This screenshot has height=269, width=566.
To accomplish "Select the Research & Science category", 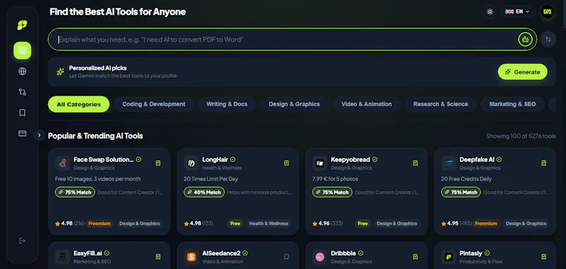I will pyautogui.click(x=440, y=104).
